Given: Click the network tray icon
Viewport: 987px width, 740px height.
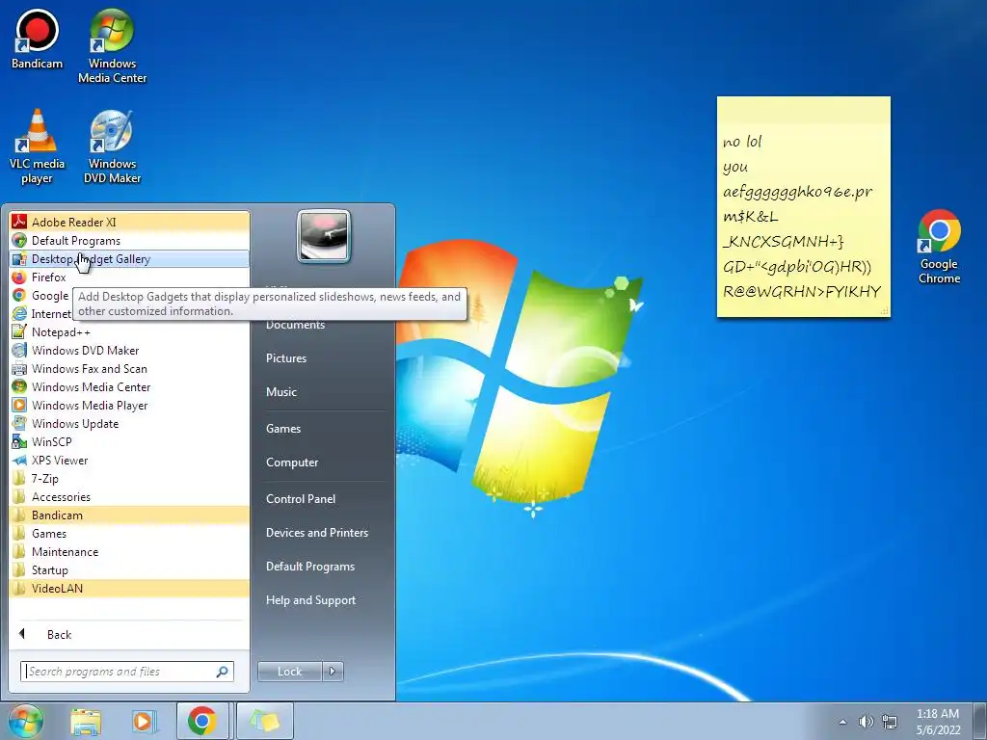Looking at the screenshot, I should click(890, 722).
